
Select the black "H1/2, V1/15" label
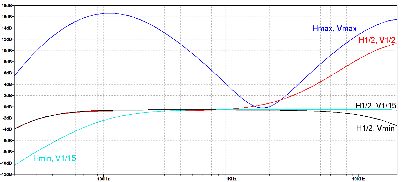pyautogui.click(x=376, y=106)
